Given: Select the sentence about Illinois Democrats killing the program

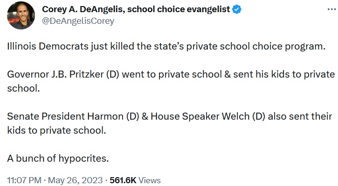Looking at the screenshot, I should coord(166,46).
